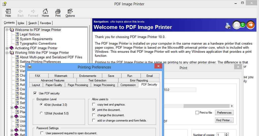Open the Options toolbar menu
Viewport: 259px width, 136px height.
(x=70, y=11)
